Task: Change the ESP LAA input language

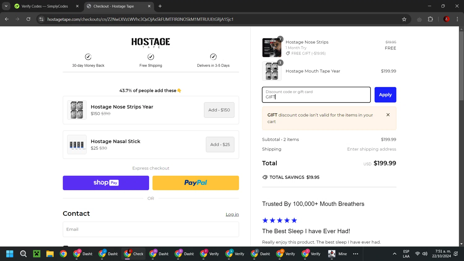Action: [x=406, y=254]
